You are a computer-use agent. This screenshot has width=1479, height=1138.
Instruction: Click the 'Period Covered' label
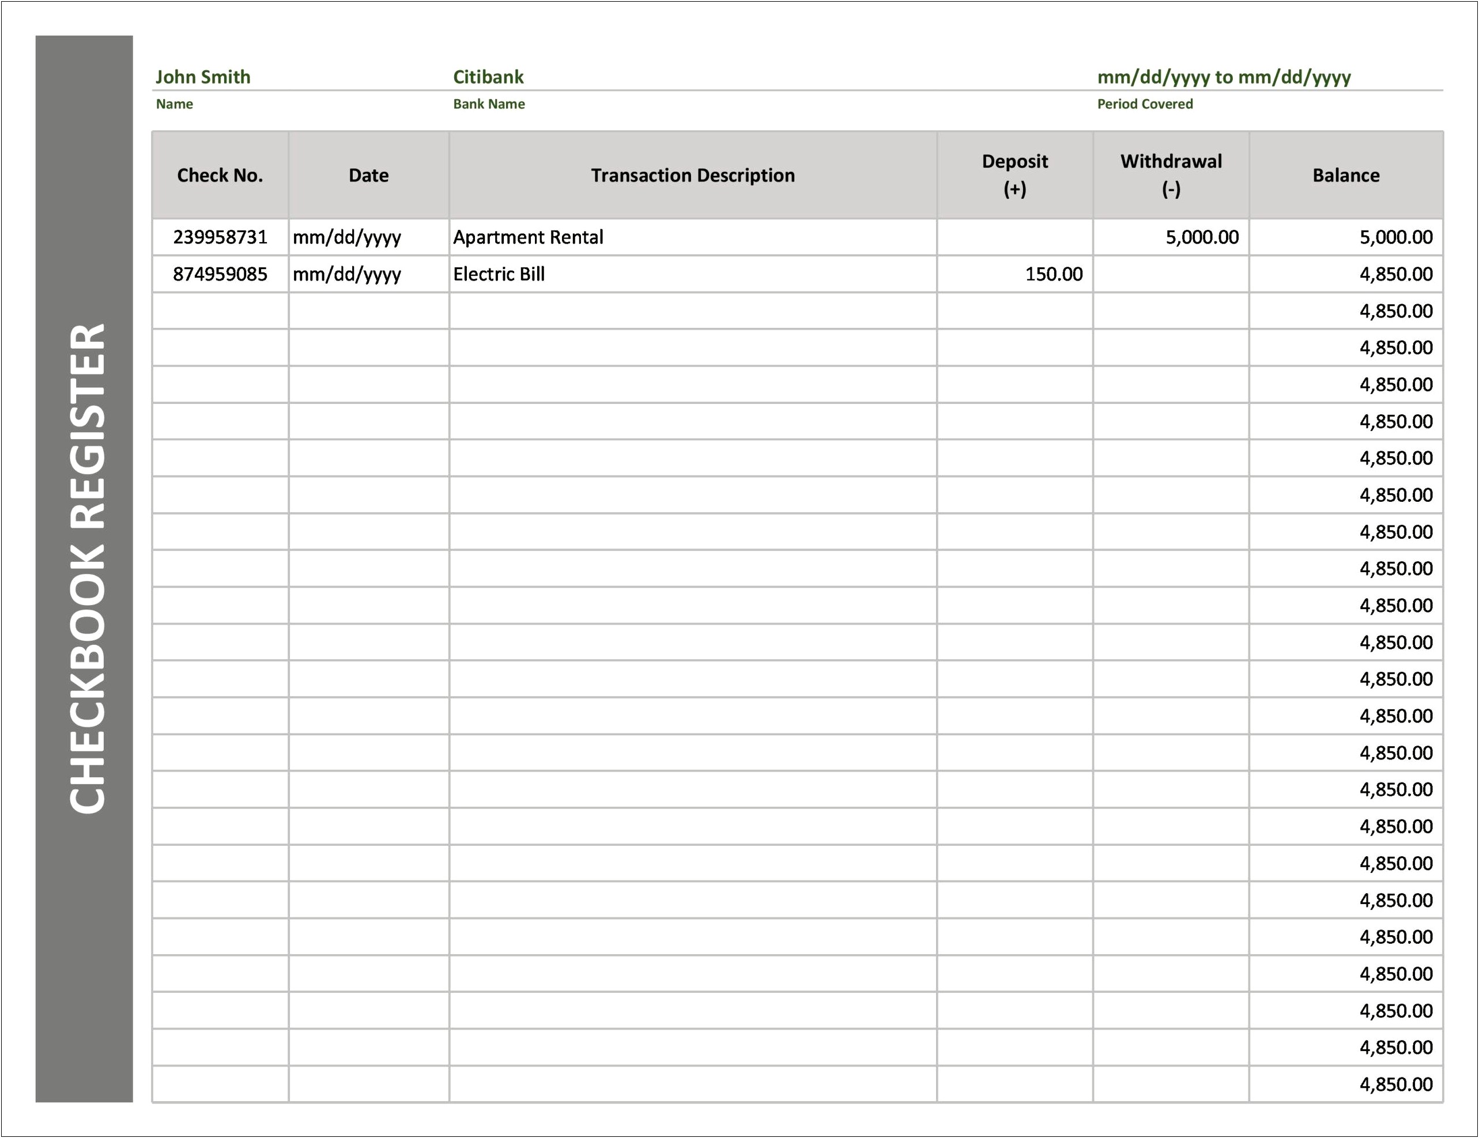[x=1145, y=104]
